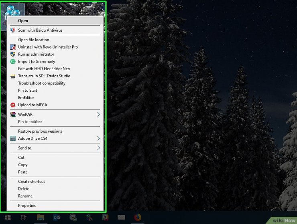297x224 pixels.
Task: Select Pin to taskbar
Action: coord(55,122)
